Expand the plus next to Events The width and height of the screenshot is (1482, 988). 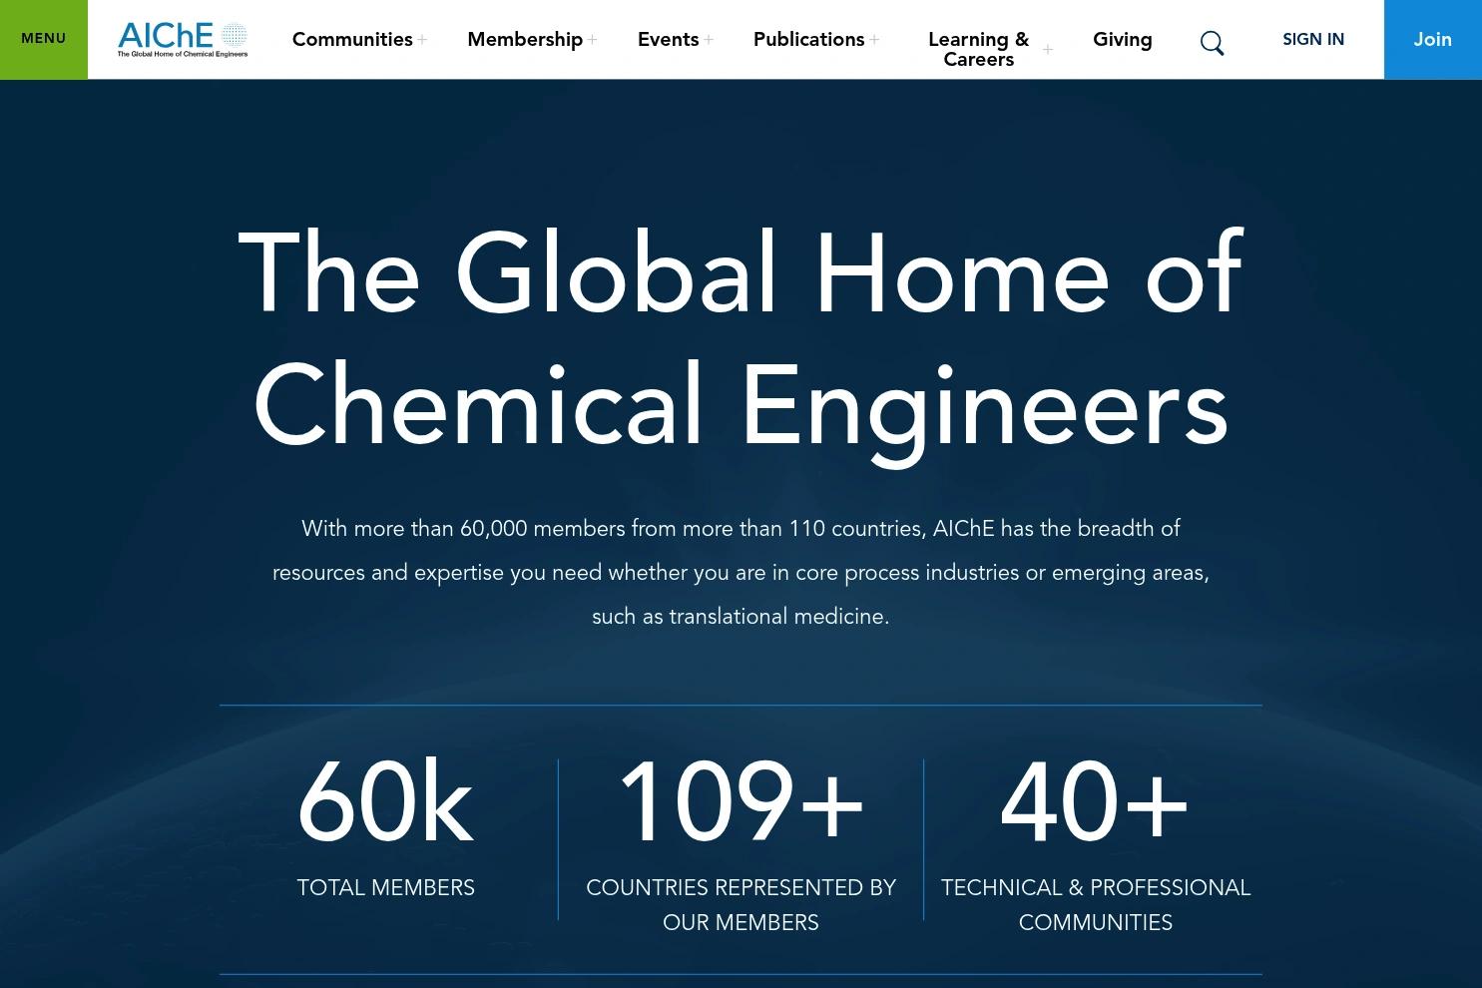tap(709, 40)
